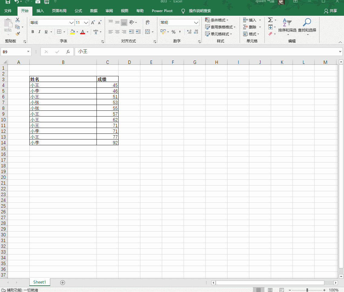Click the zoom slider handle
The height and width of the screenshot is (292, 344).
coord(307,290)
